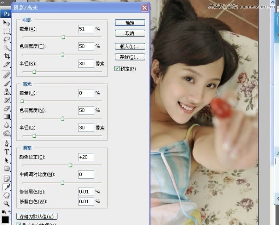Select the Gradient tool
Image resolution: width=279 pixels, height=225 pixels.
(6, 117)
